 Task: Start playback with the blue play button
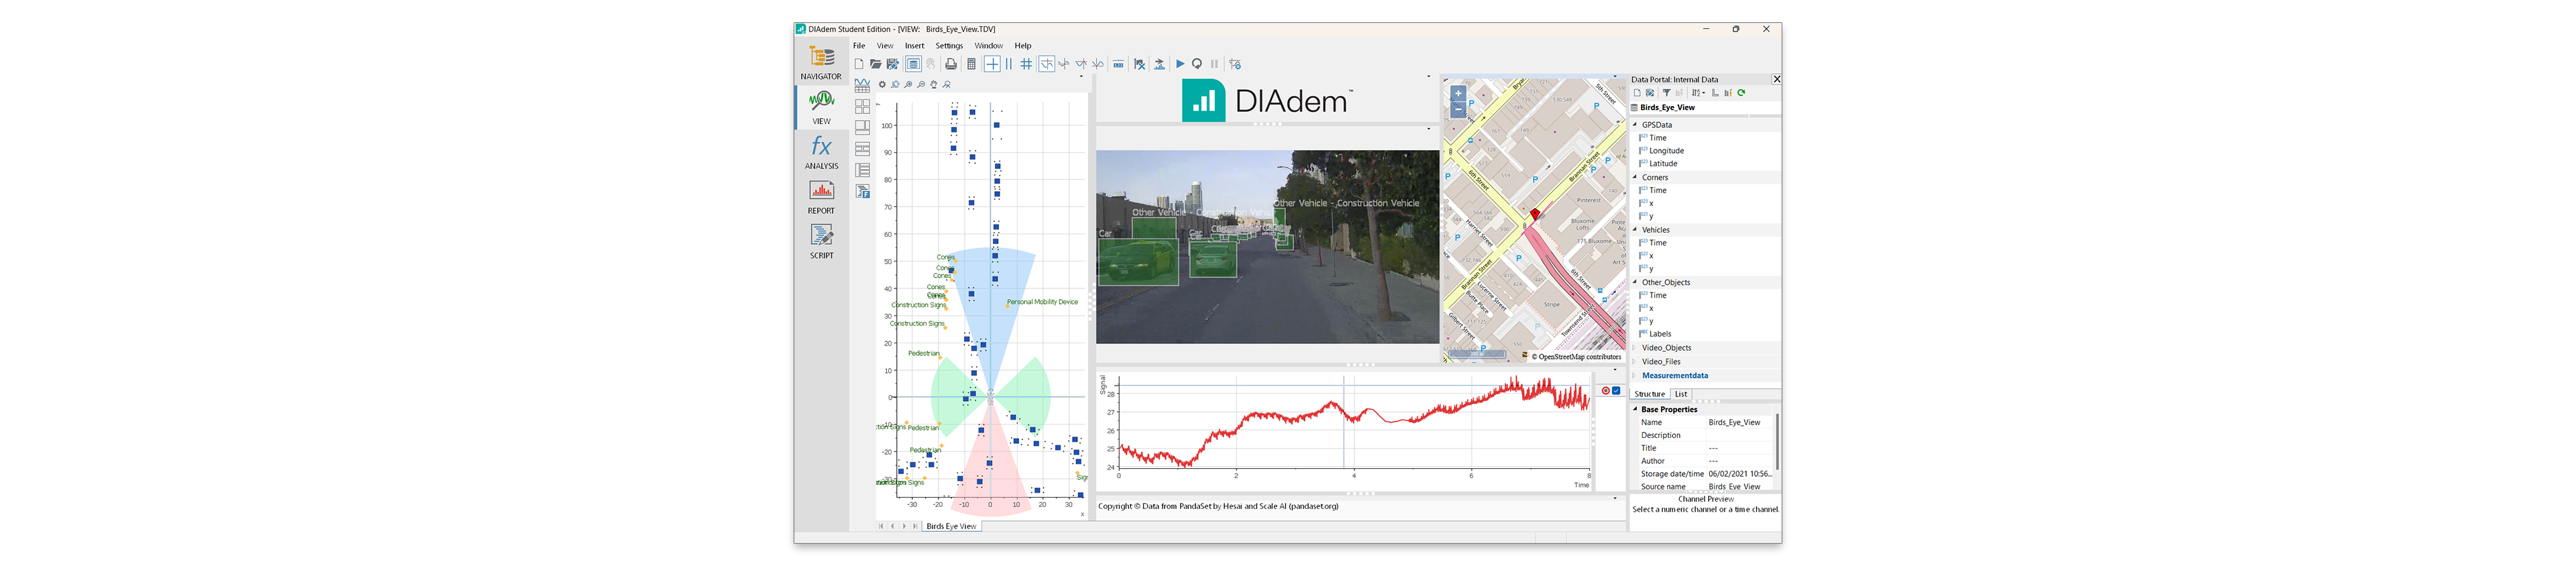coord(1180,64)
